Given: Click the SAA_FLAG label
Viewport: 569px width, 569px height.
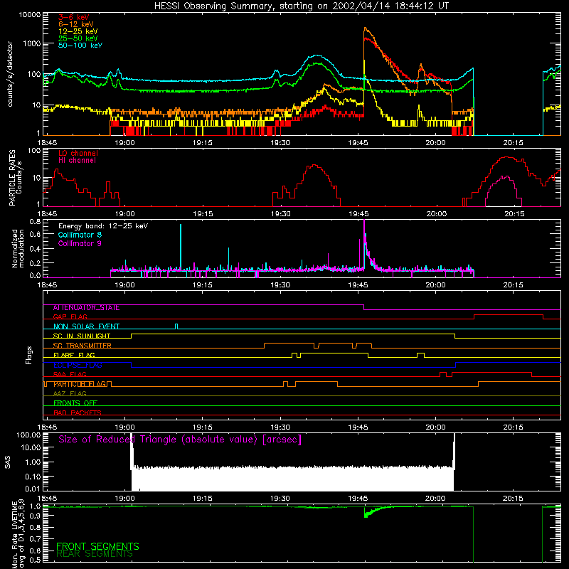Looking at the screenshot, I should pyautogui.click(x=70, y=375).
